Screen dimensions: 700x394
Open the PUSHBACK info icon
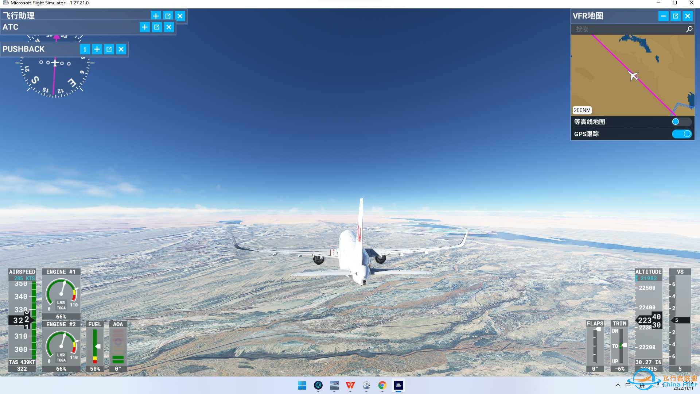click(x=85, y=49)
